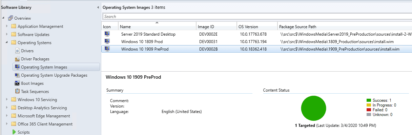This screenshot has height=135, width=412.
Task: Click the Overview node icon
Action: click(x=11, y=18)
